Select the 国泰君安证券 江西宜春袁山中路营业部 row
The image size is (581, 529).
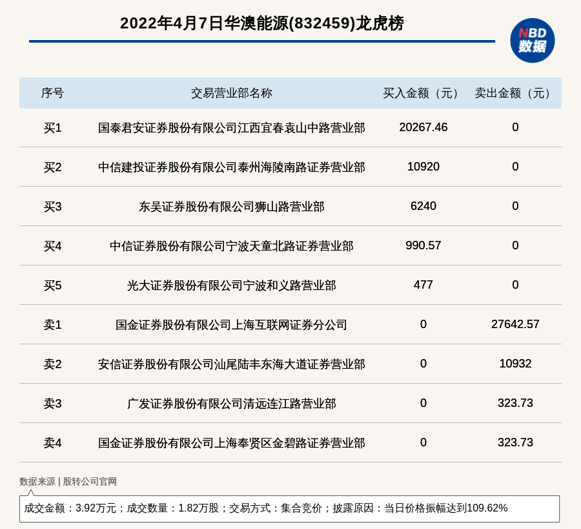click(x=231, y=128)
